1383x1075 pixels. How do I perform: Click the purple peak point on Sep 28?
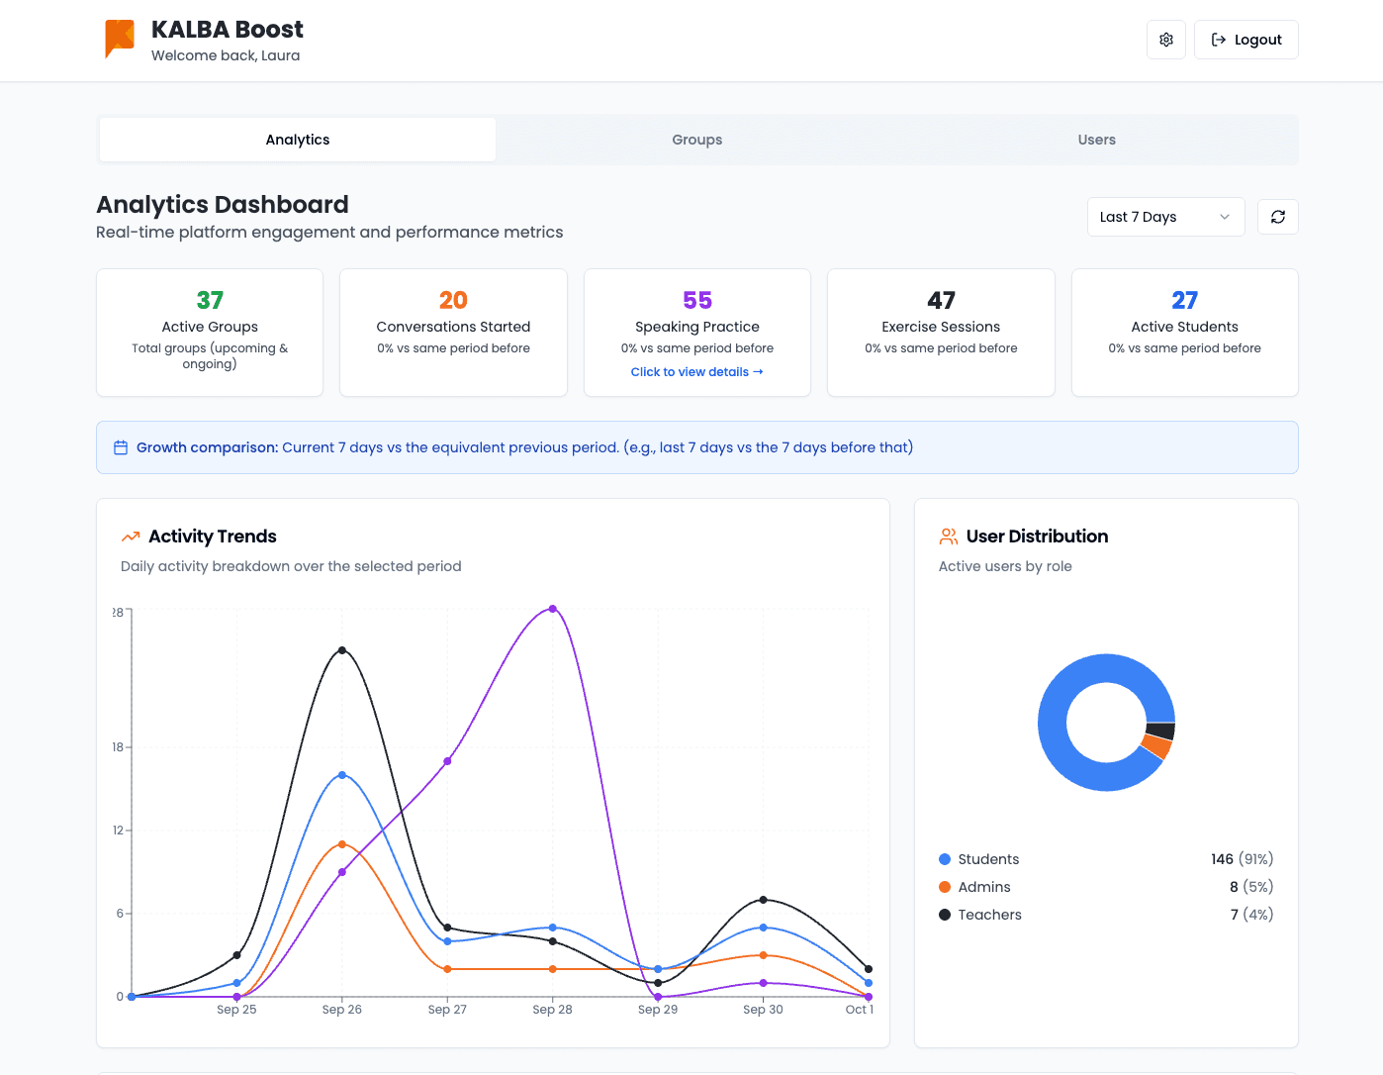[x=552, y=609]
